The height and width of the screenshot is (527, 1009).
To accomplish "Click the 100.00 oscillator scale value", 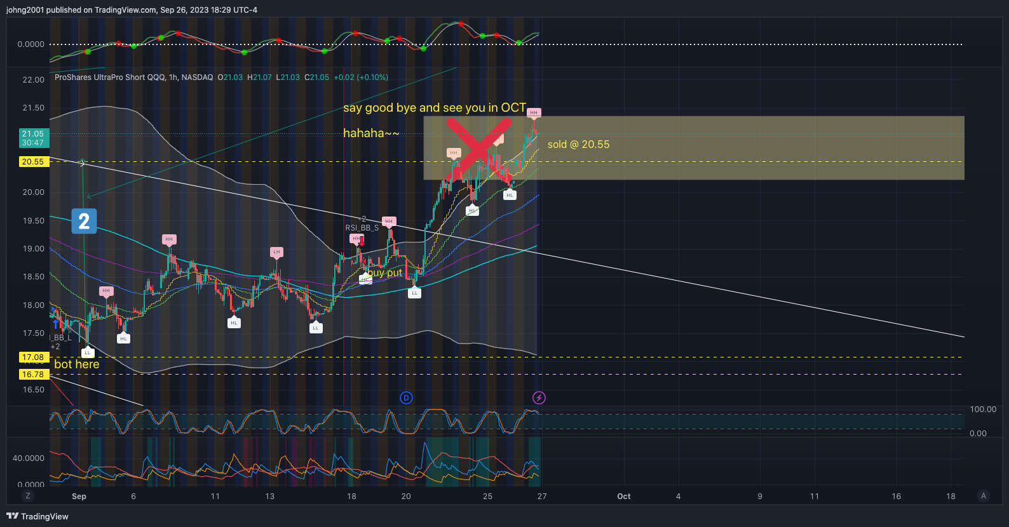I will pyautogui.click(x=983, y=410).
